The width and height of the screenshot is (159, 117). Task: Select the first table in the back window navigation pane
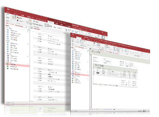[13, 31]
